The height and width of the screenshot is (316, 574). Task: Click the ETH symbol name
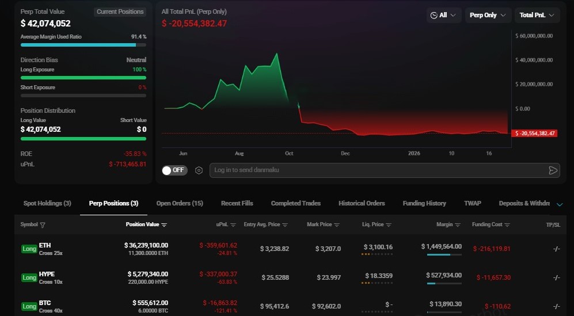pyautogui.click(x=45, y=245)
